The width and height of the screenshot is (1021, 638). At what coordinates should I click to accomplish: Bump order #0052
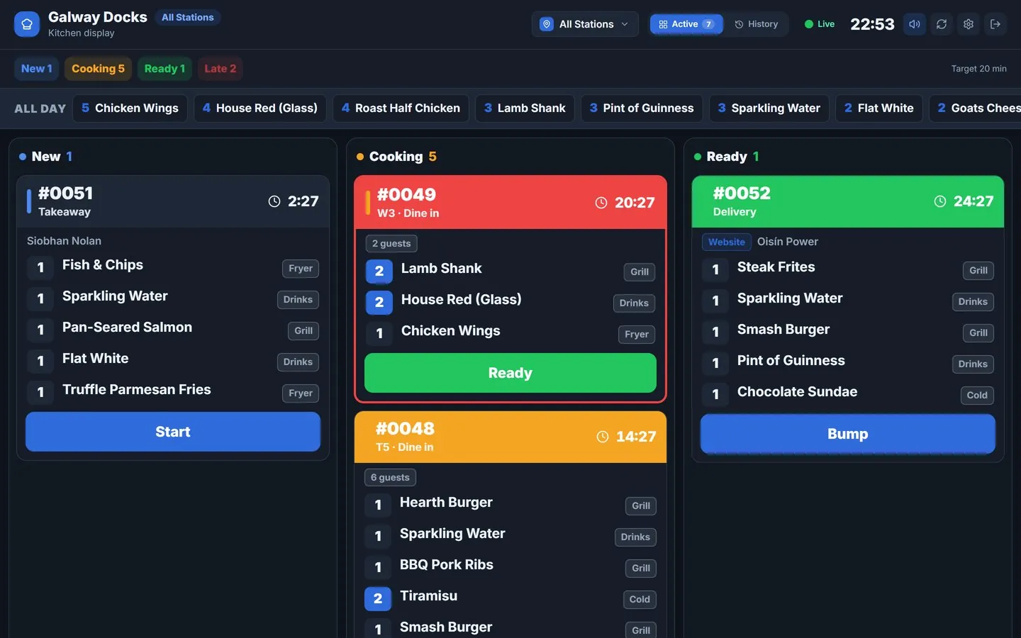coord(848,434)
